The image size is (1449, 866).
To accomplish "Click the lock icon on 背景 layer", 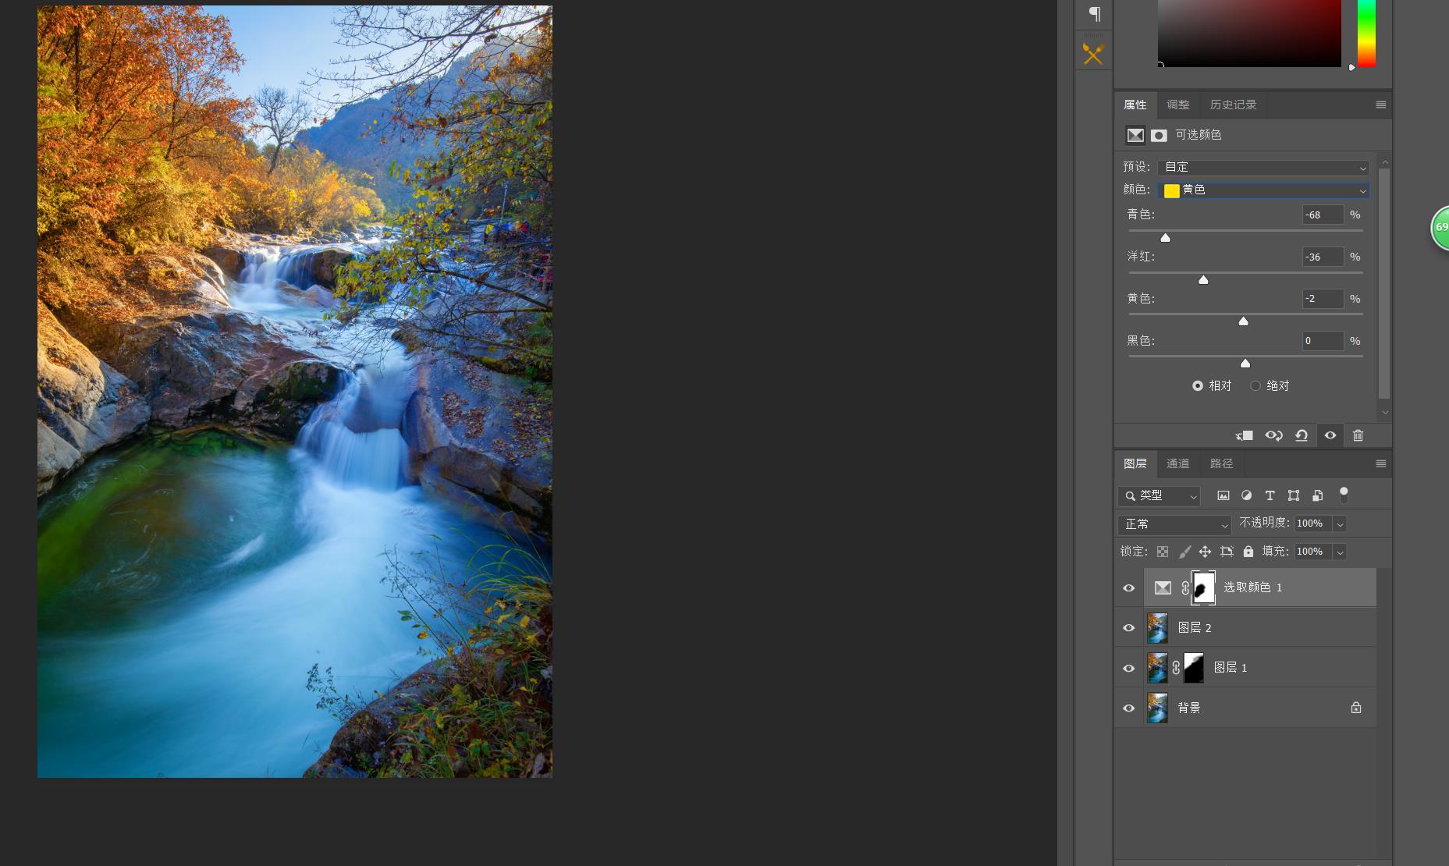I will pos(1356,708).
